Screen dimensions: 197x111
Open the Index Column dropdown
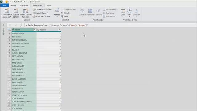pos(40,13)
